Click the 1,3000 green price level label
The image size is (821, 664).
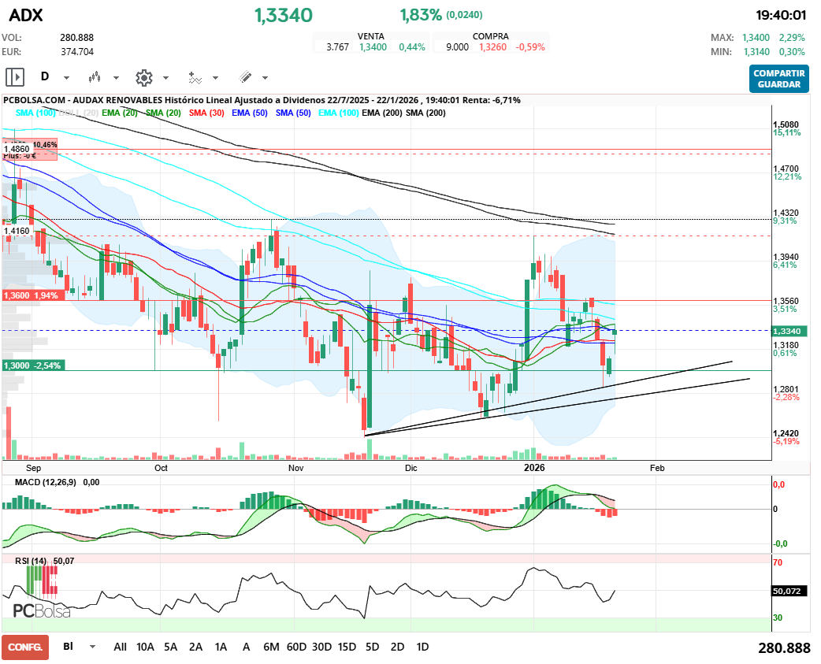point(32,365)
